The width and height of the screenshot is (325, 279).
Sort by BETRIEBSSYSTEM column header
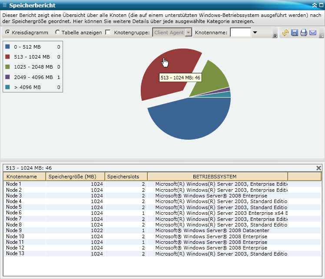pos(217,177)
